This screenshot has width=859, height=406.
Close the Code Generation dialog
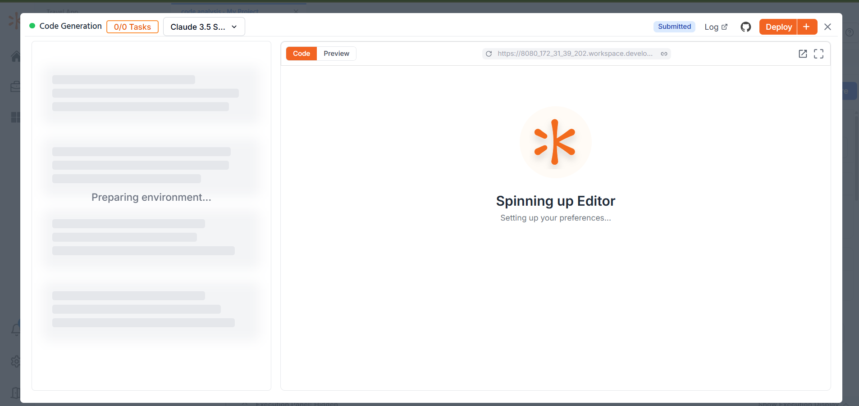pos(827,27)
